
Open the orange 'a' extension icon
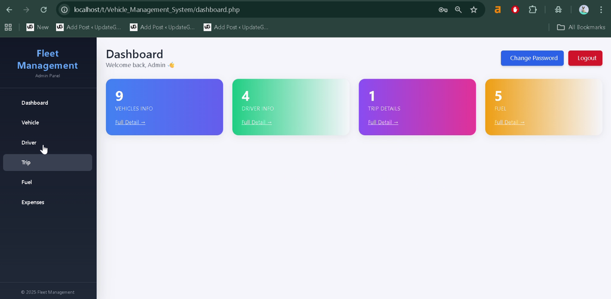click(497, 10)
